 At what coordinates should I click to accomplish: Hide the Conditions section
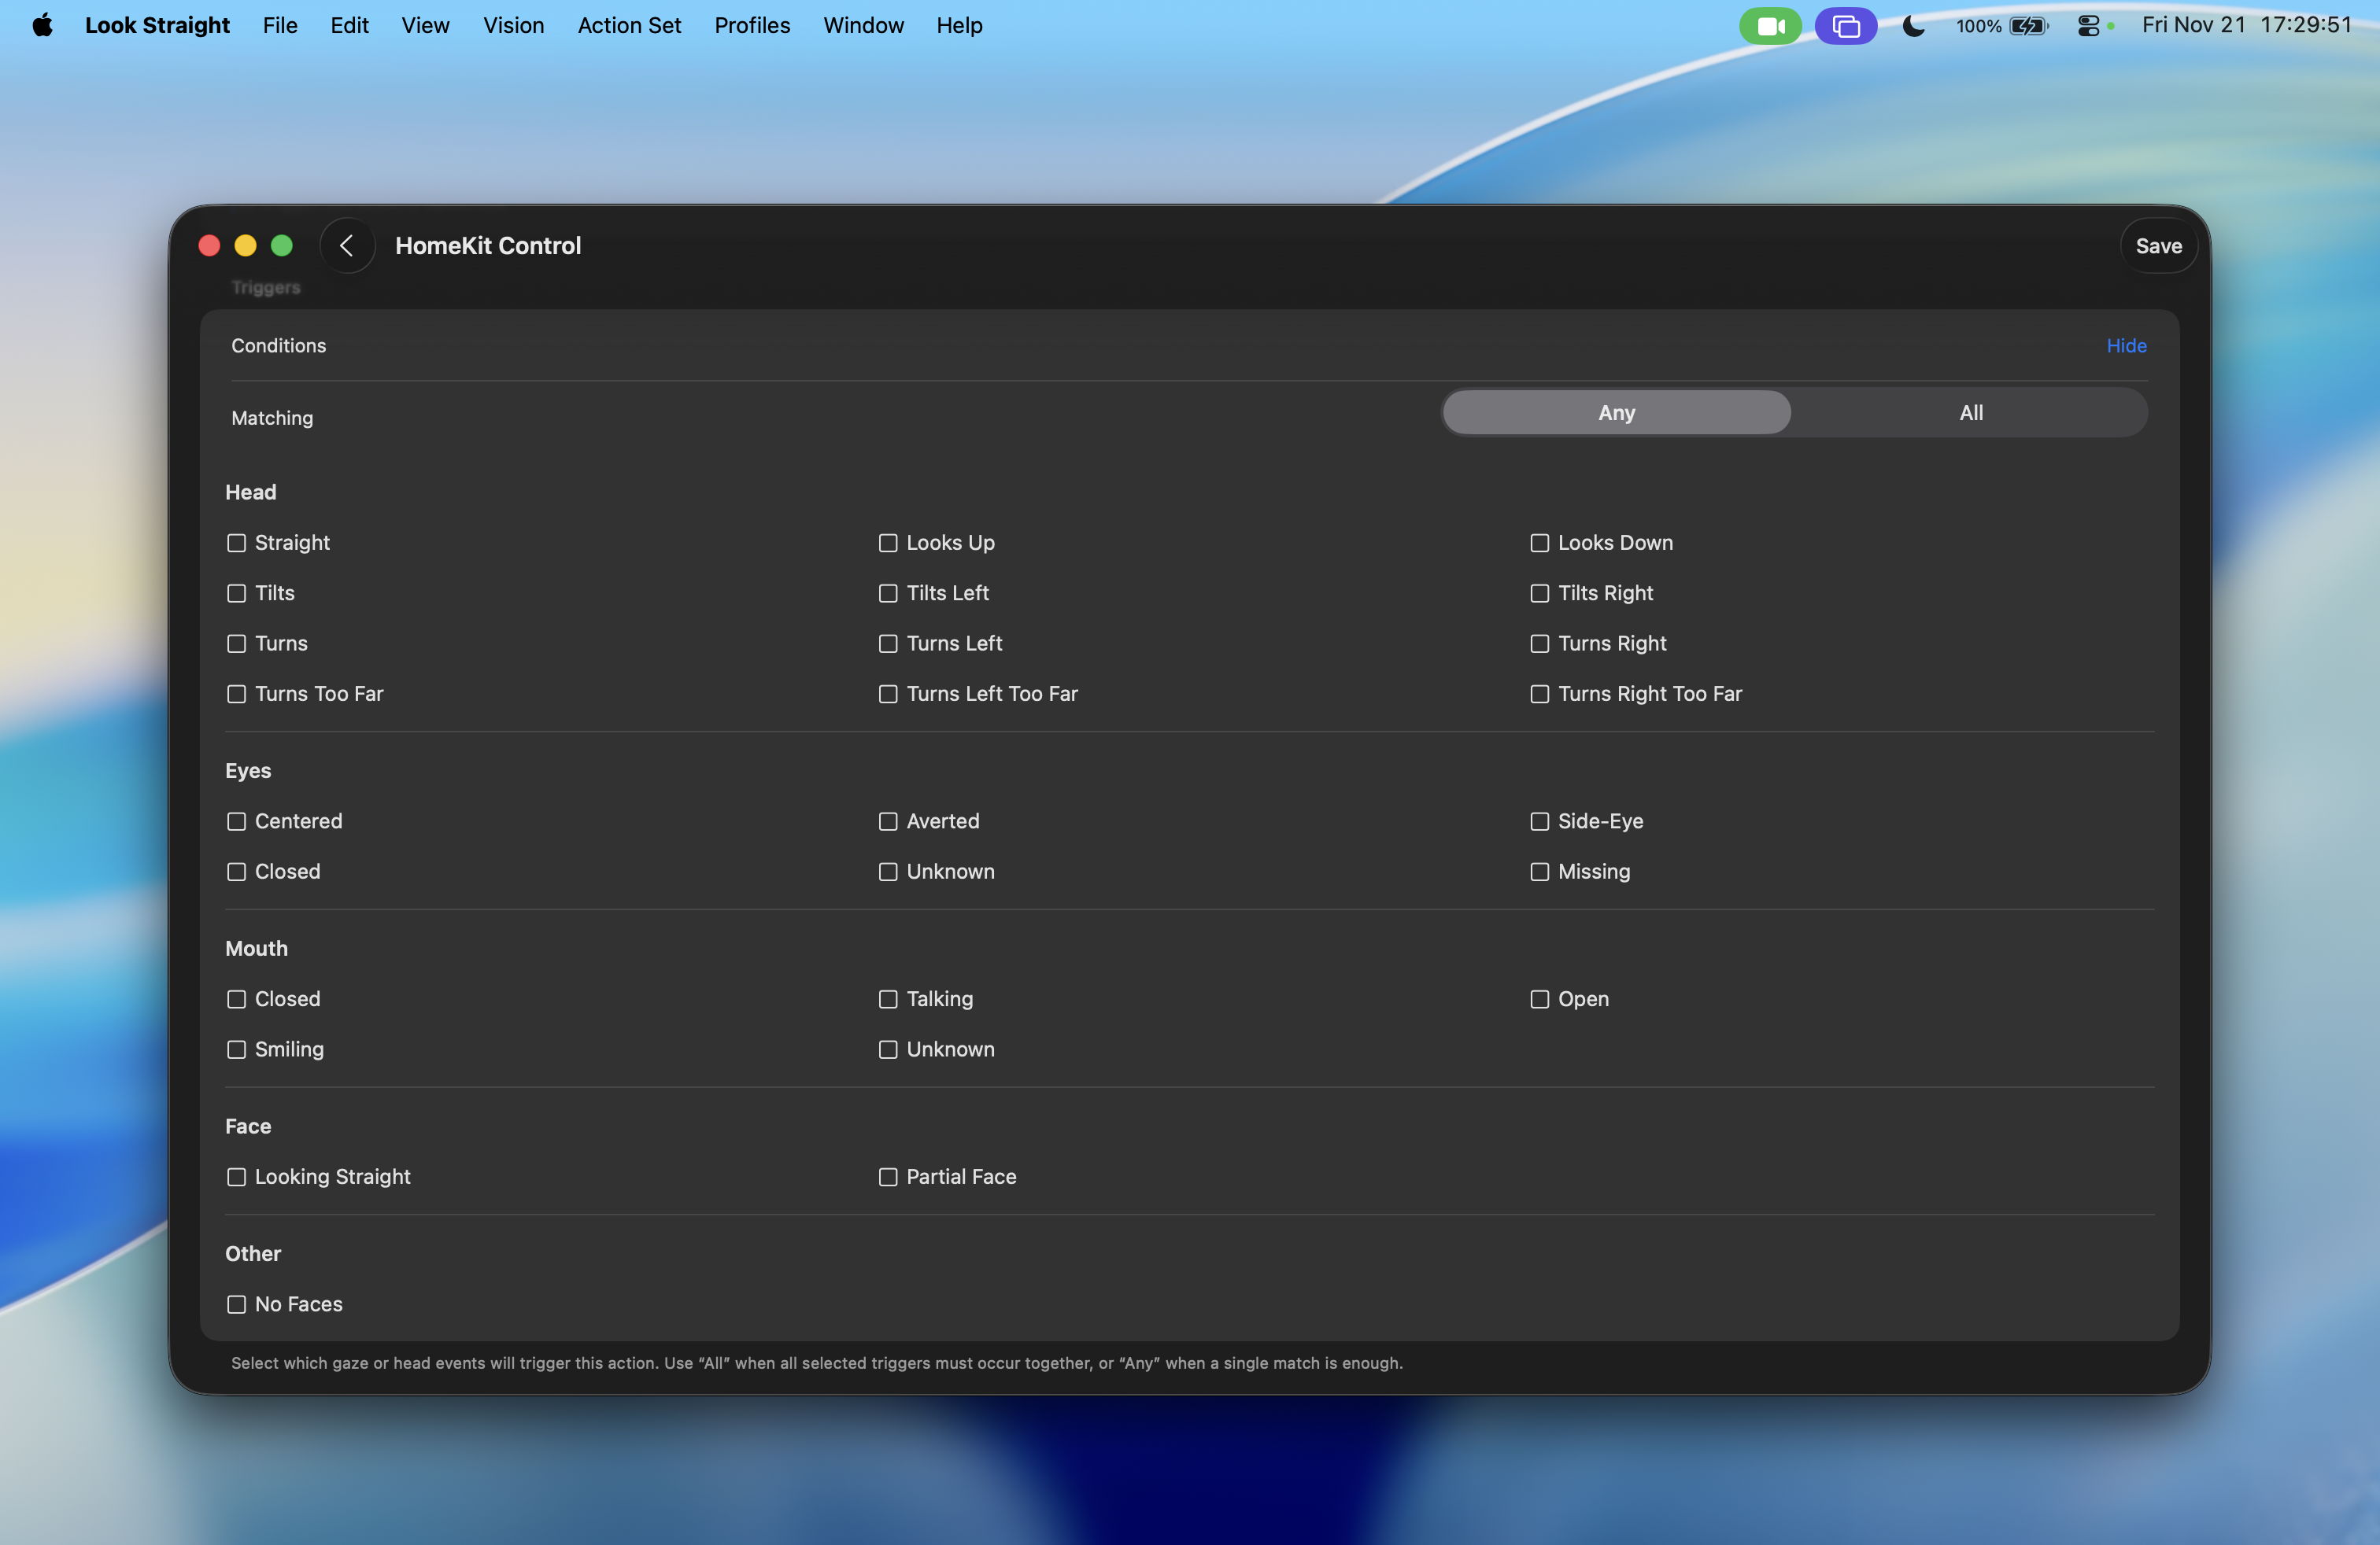(2126, 346)
